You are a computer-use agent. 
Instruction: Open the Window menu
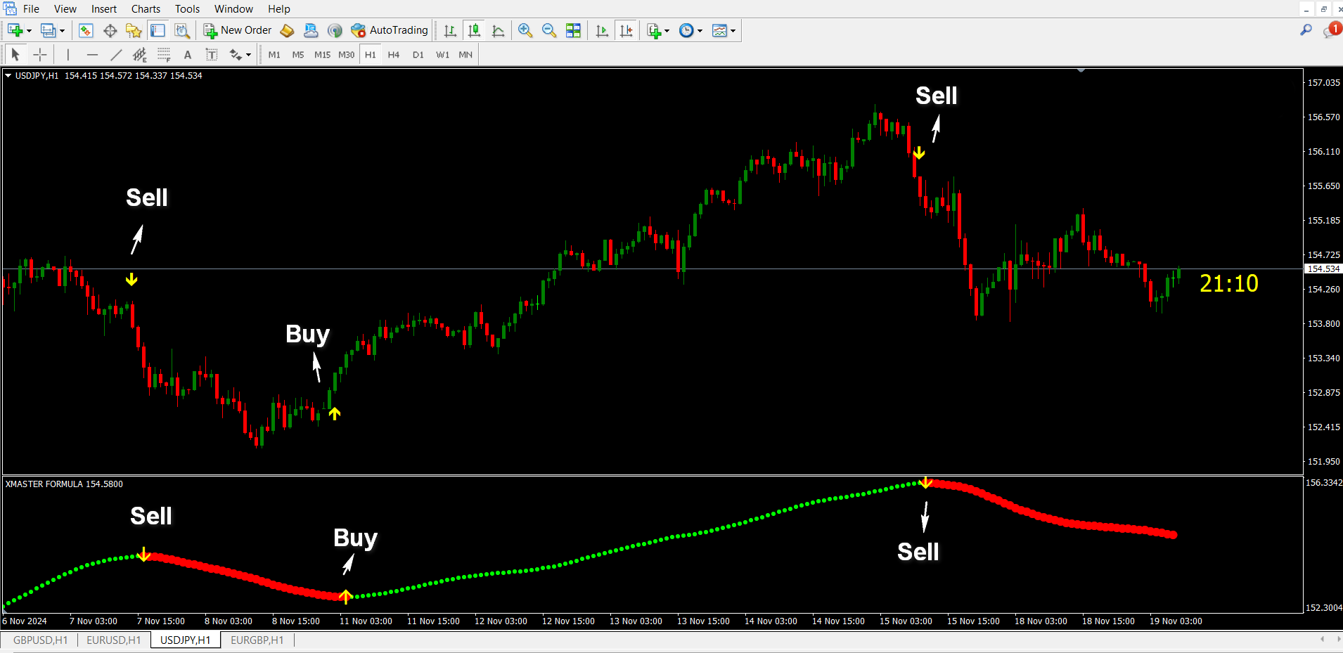click(x=233, y=9)
